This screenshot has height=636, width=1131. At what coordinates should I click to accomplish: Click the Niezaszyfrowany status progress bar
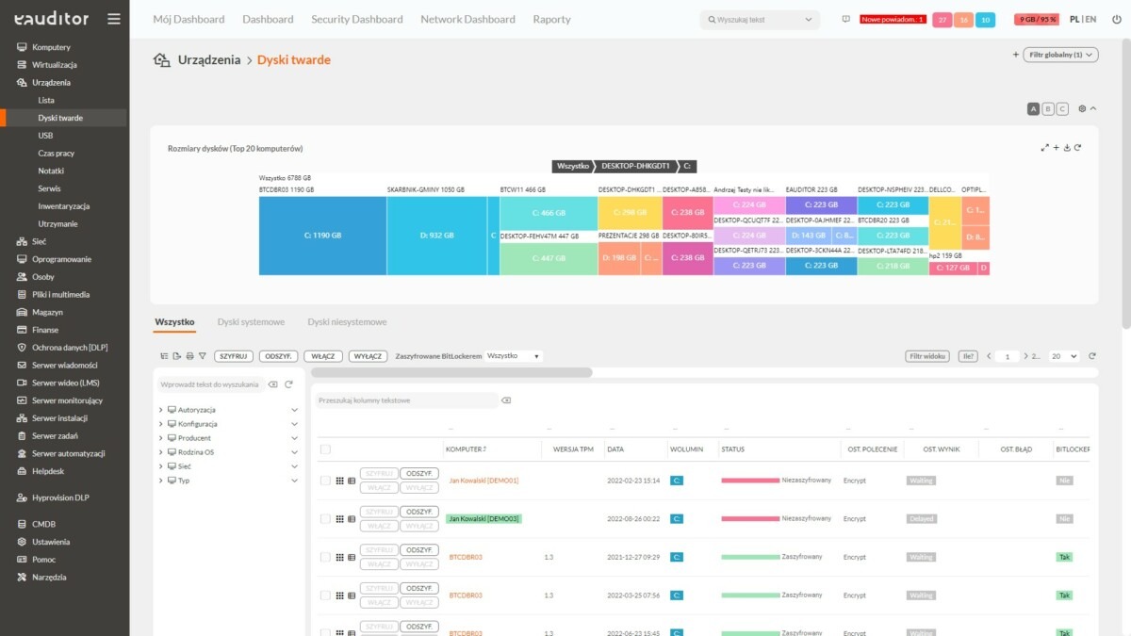(752, 479)
